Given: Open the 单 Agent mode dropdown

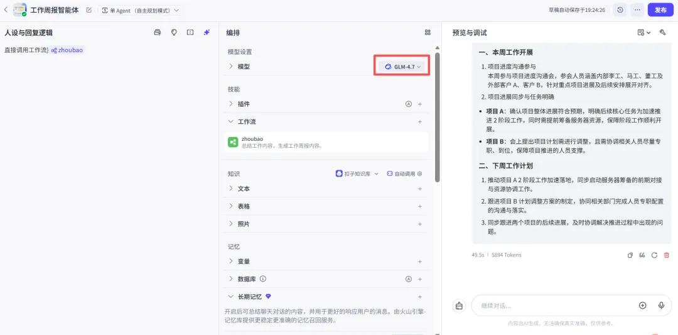Looking at the screenshot, I should coord(140,11).
